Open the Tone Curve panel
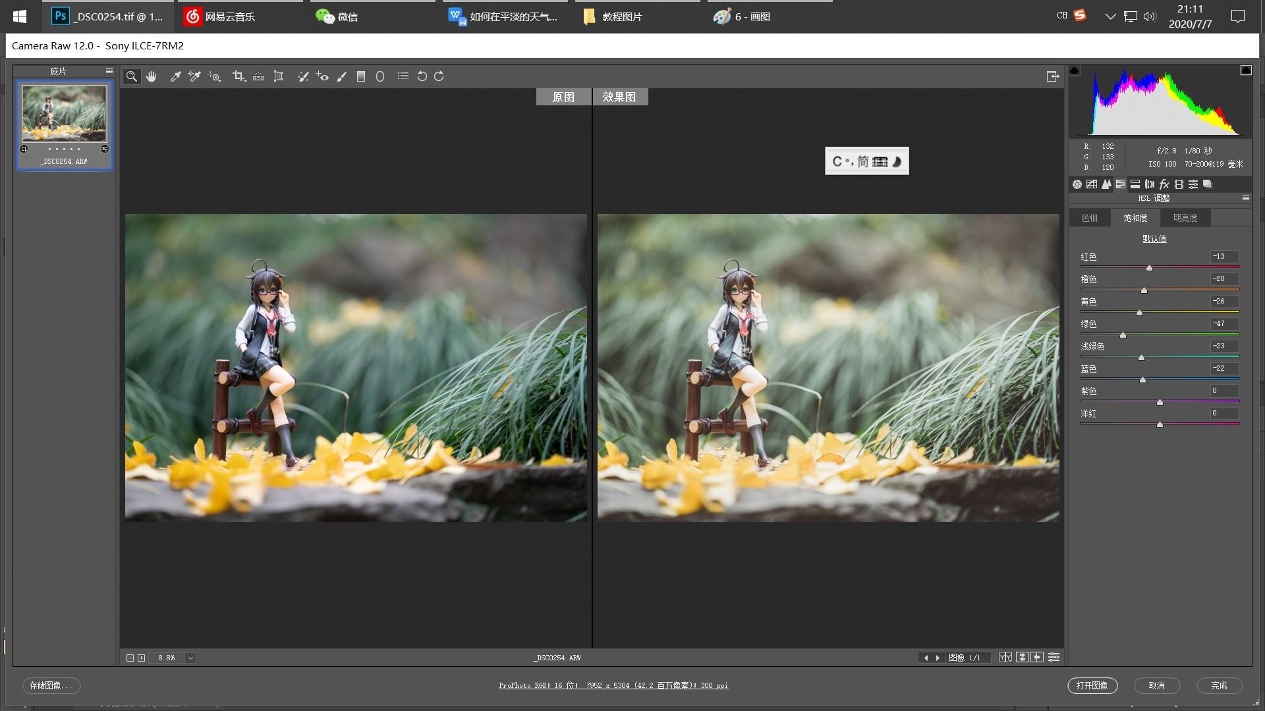Image resolution: width=1265 pixels, height=711 pixels. click(x=1092, y=184)
